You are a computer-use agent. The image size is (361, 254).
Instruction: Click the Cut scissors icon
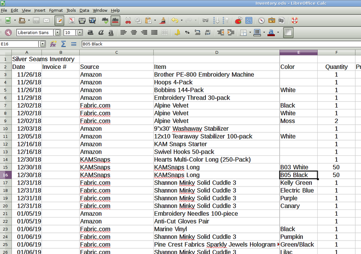pyautogui.click(x=128, y=20)
